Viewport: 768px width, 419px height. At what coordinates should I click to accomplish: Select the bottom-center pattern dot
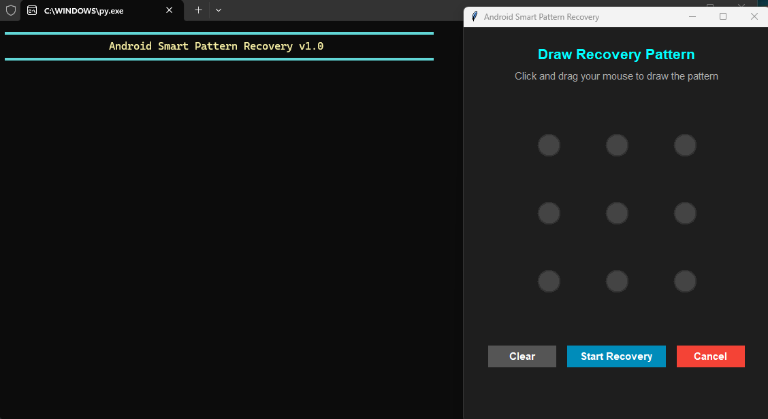[617, 282]
